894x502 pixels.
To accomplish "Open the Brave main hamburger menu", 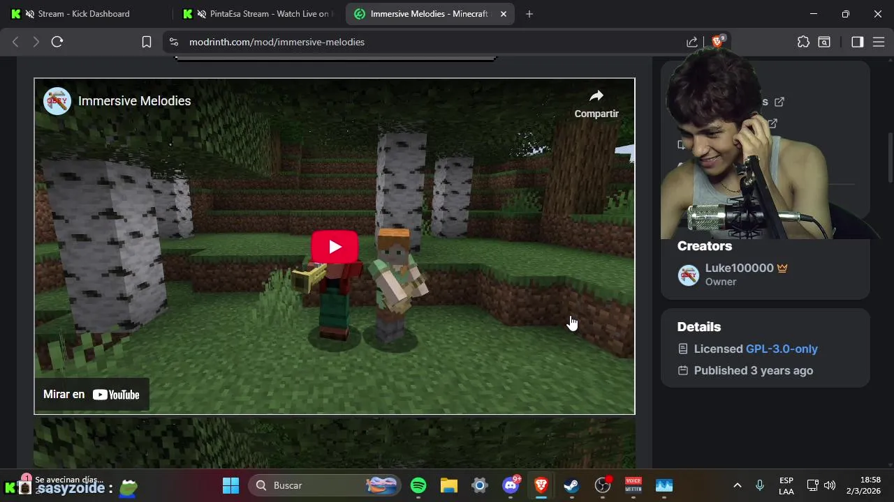I will click(x=879, y=42).
